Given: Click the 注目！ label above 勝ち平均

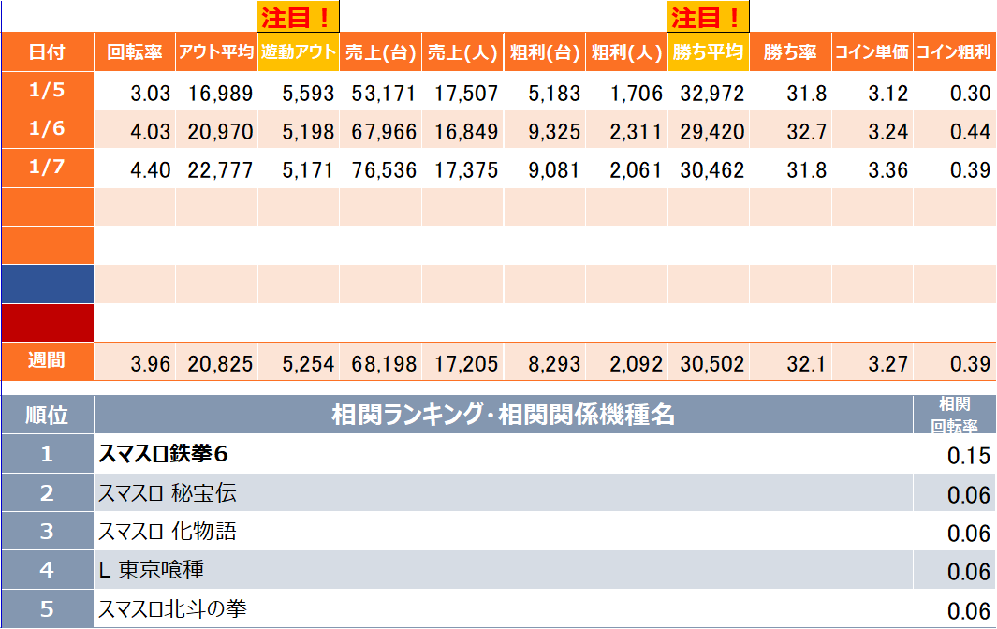Looking at the screenshot, I should 709,17.
